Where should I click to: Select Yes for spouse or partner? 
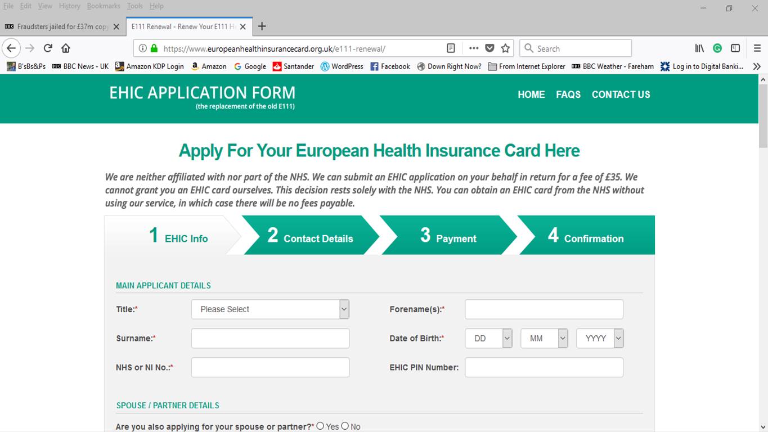click(x=320, y=426)
